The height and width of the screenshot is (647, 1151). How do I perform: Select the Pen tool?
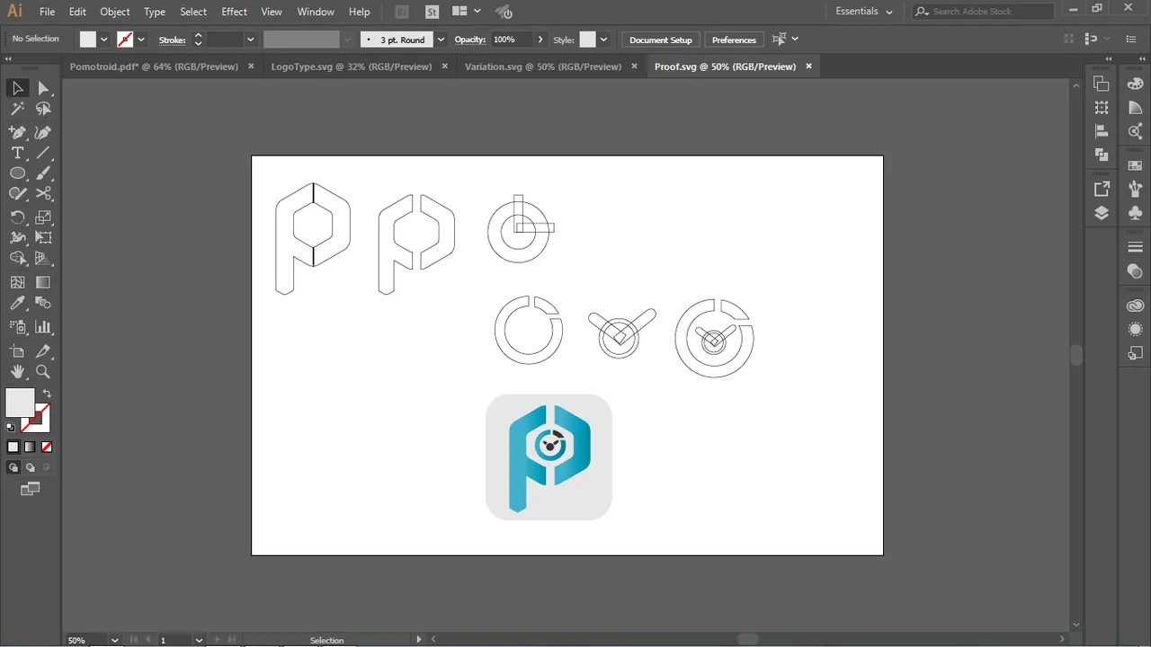tap(17, 132)
